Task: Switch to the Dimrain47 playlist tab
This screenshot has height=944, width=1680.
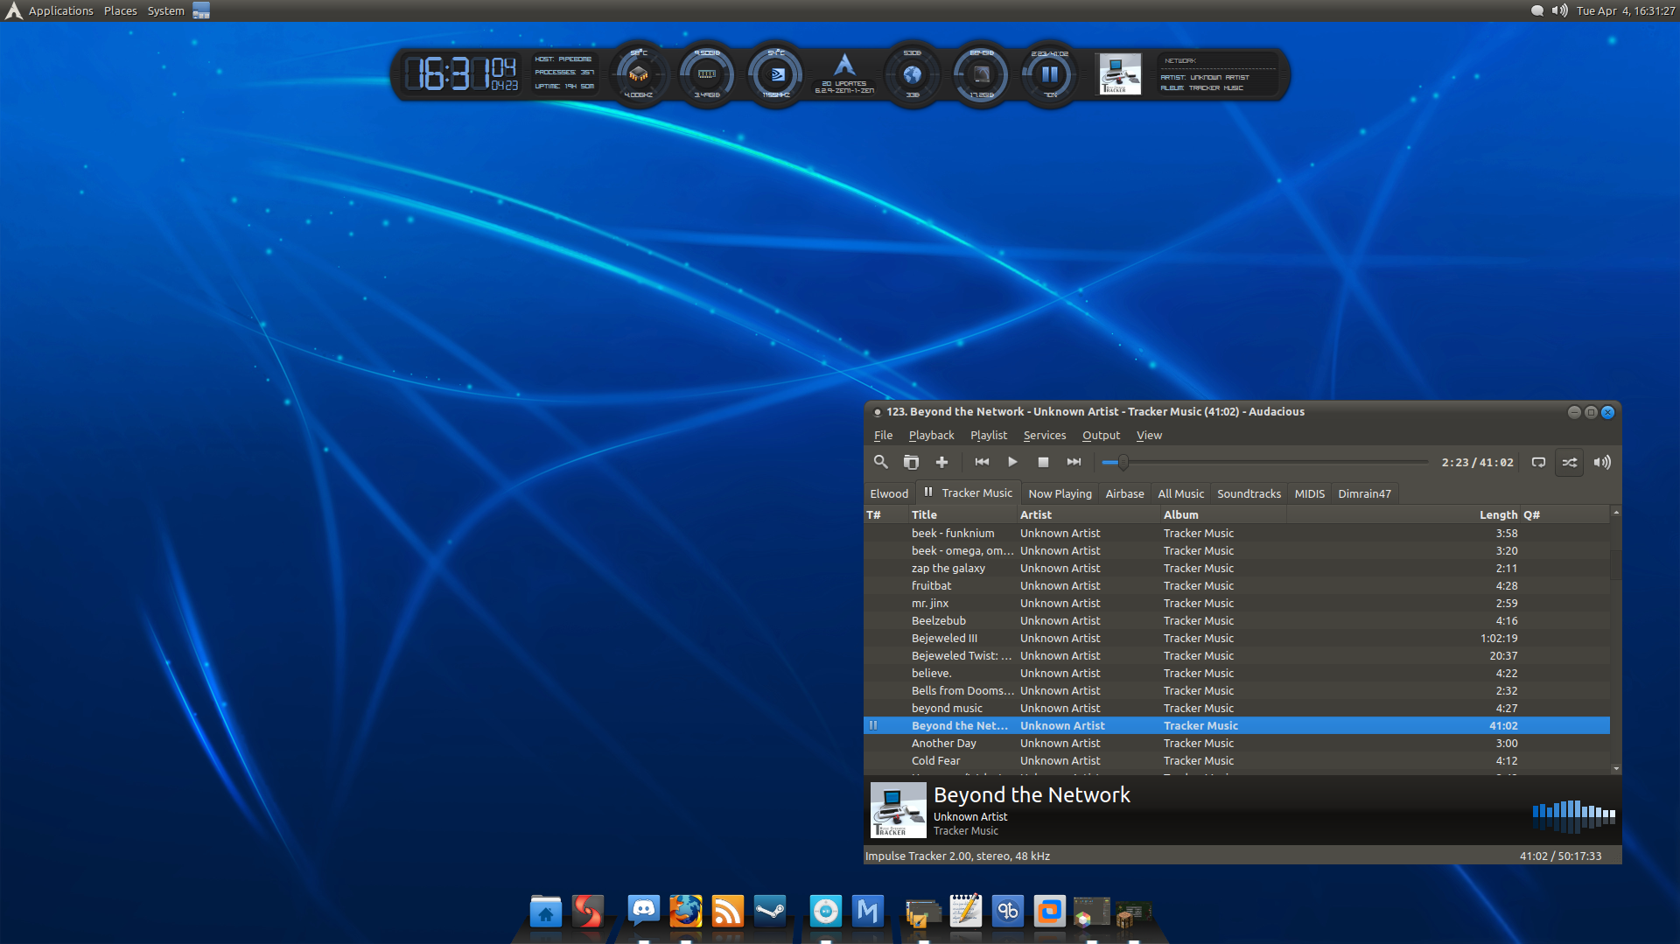Action: click(1364, 493)
